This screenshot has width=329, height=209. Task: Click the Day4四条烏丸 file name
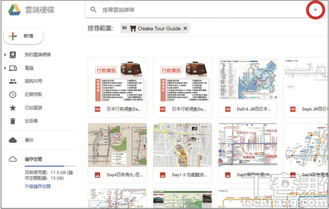124,175
